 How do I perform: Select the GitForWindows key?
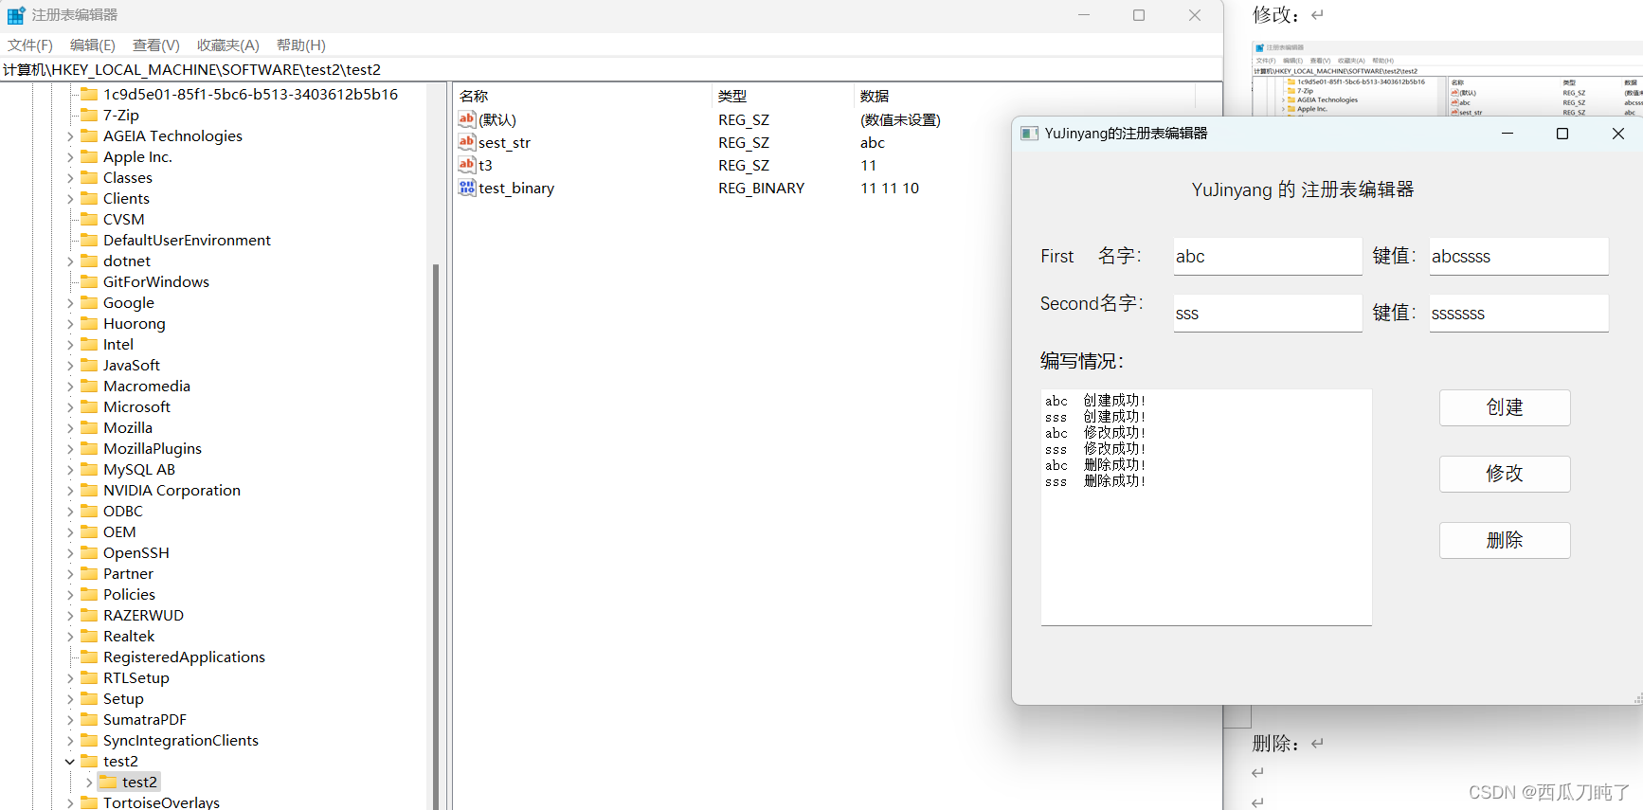[156, 281]
